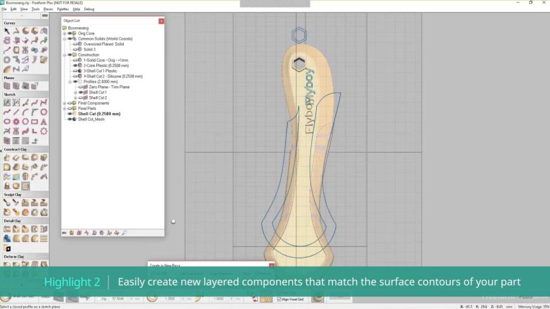Click the hexagon cutout on the model

click(x=298, y=64)
